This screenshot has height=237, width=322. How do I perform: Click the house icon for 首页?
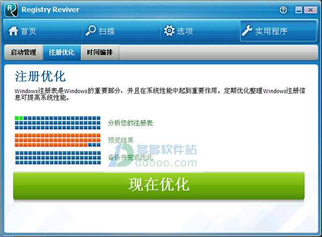[13, 31]
